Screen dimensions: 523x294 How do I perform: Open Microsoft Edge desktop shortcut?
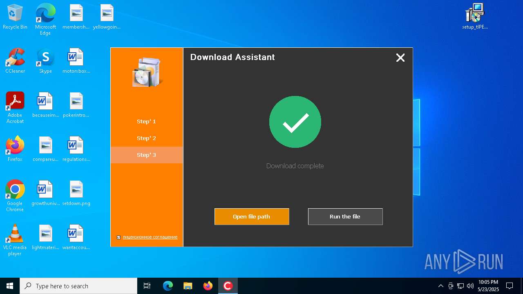click(x=45, y=20)
